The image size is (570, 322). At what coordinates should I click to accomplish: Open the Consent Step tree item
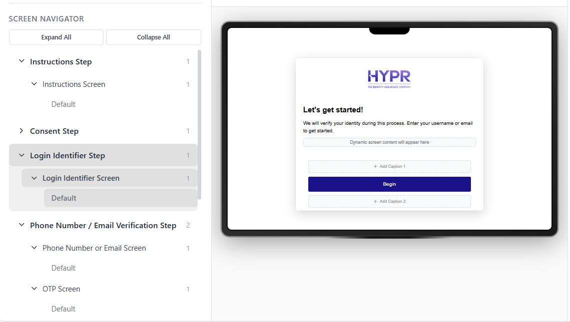[x=55, y=131]
